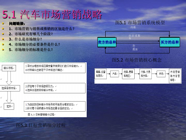Click the hollow down arrow below 细分市场
This screenshot has height=140, width=186.
pos(9,78)
